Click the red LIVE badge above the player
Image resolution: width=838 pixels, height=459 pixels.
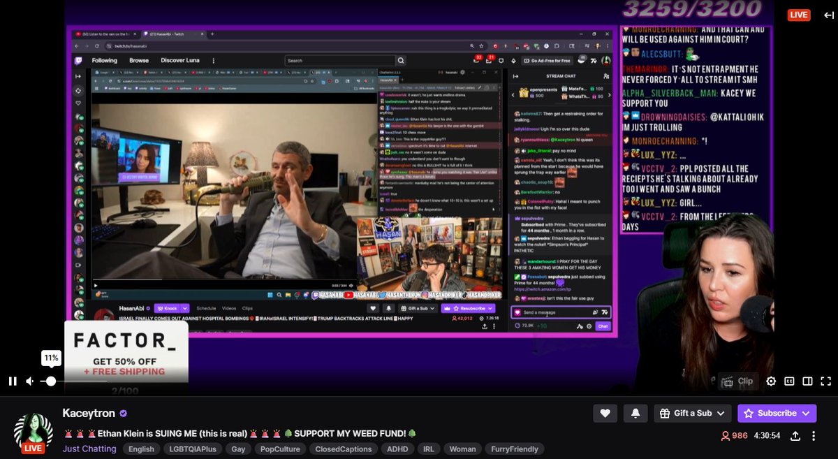[798, 15]
